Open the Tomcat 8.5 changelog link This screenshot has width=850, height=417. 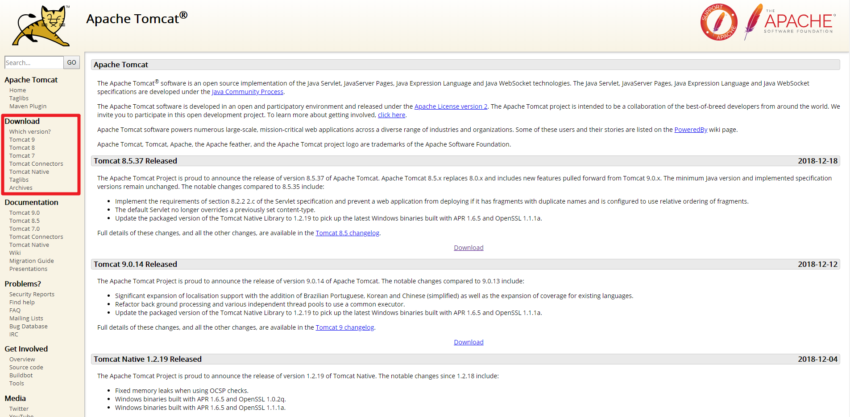point(348,233)
